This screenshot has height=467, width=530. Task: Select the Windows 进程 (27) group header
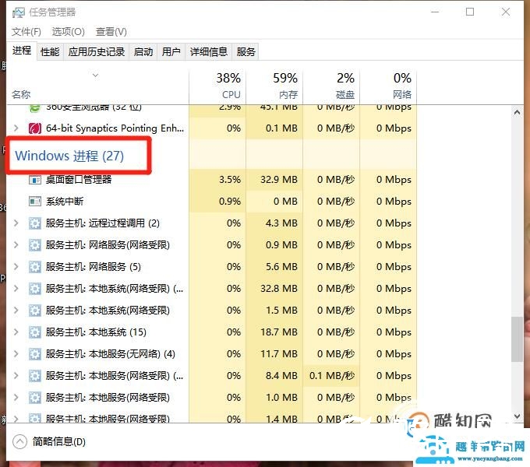pyautogui.click(x=69, y=156)
